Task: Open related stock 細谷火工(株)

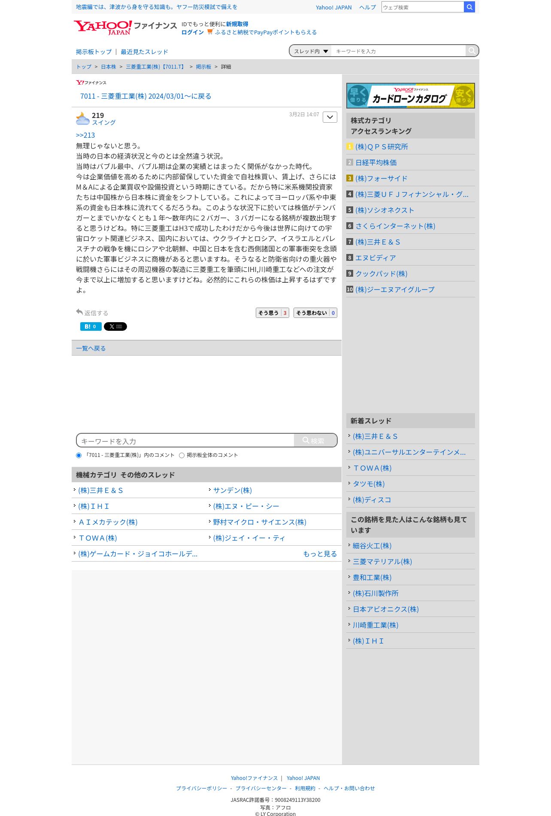Action: point(372,546)
